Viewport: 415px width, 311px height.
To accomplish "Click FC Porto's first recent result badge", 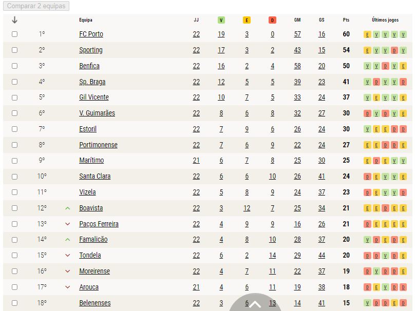I will click(x=367, y=34).
